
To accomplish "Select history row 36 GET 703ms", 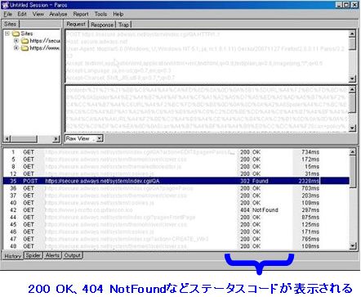I will click(176, 188).
